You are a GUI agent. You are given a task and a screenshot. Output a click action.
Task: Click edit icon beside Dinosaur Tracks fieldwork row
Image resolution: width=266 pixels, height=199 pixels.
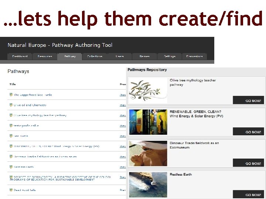tap(11, 156)
